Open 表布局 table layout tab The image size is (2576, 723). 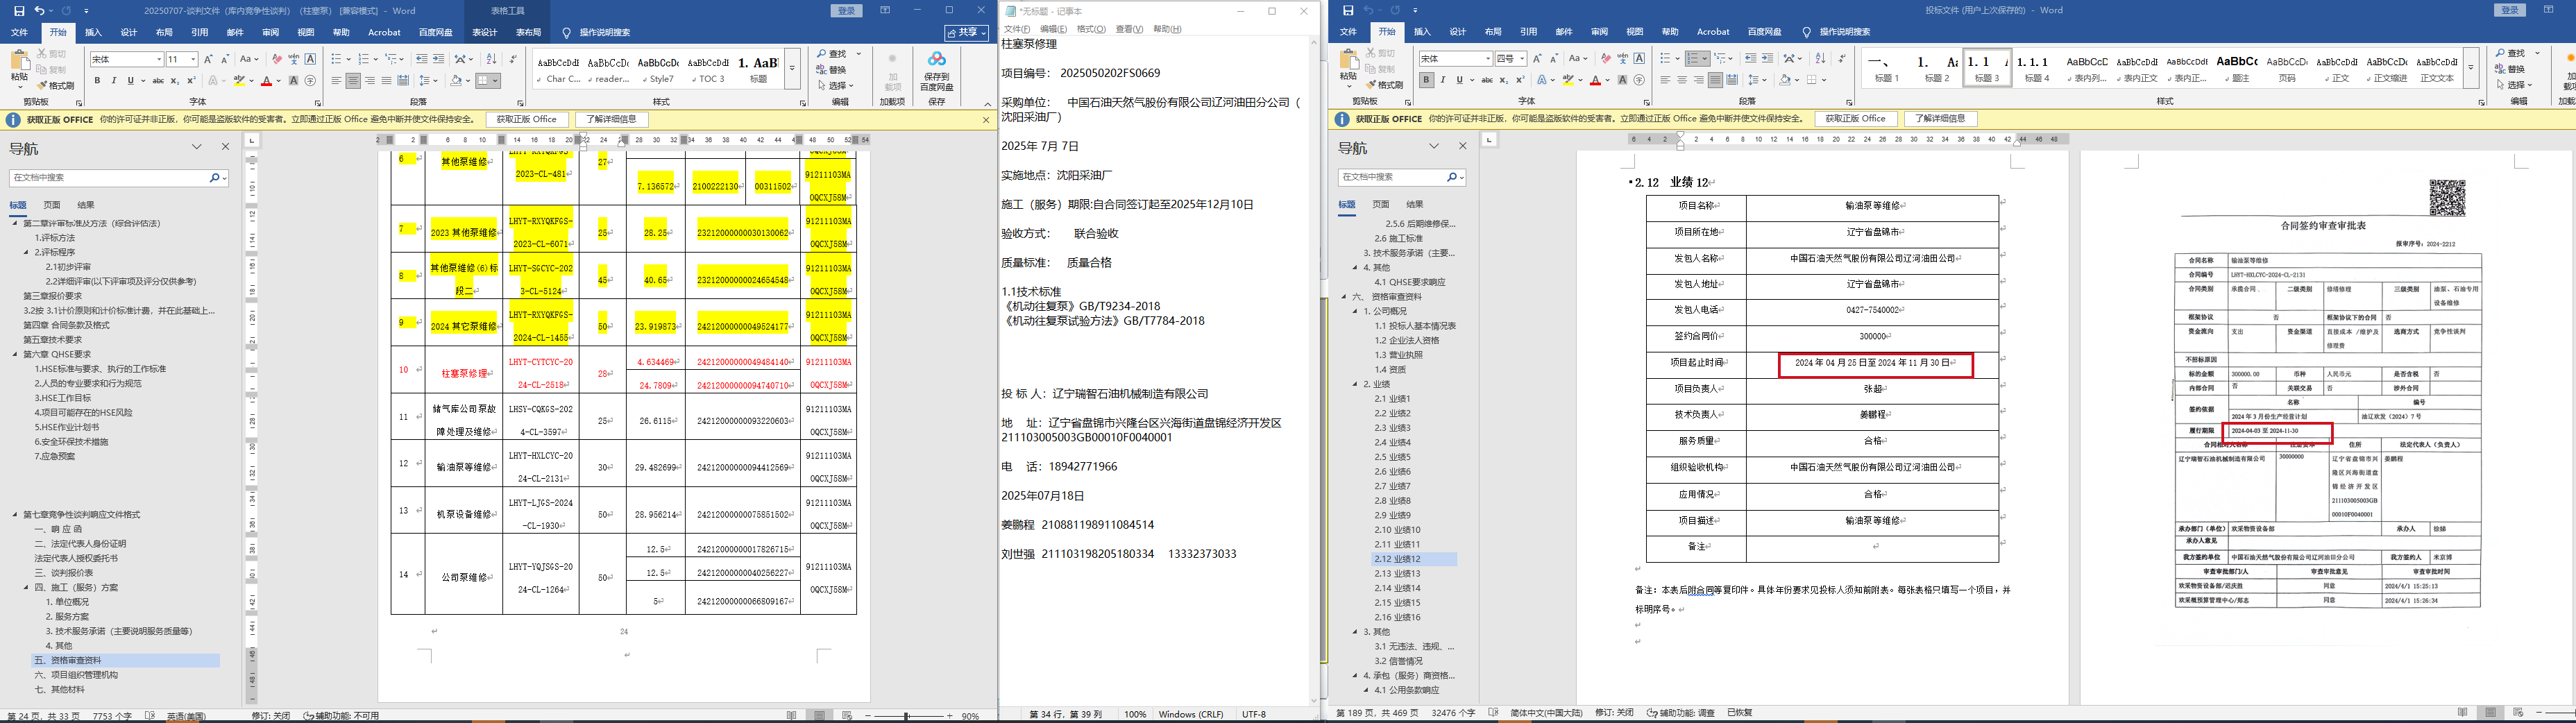[528, 32]
